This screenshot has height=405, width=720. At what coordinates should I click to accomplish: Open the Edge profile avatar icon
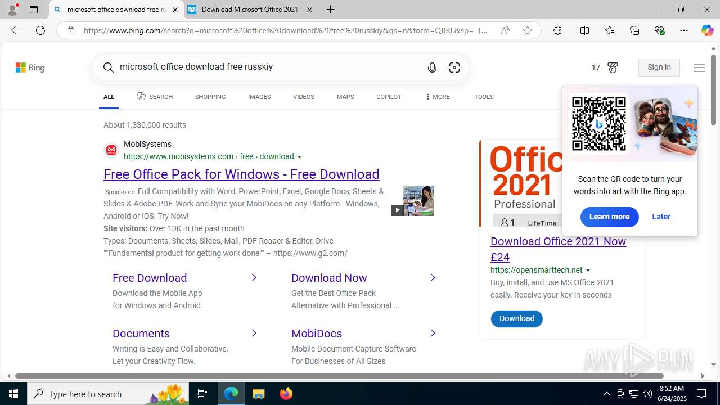point(12,10)
